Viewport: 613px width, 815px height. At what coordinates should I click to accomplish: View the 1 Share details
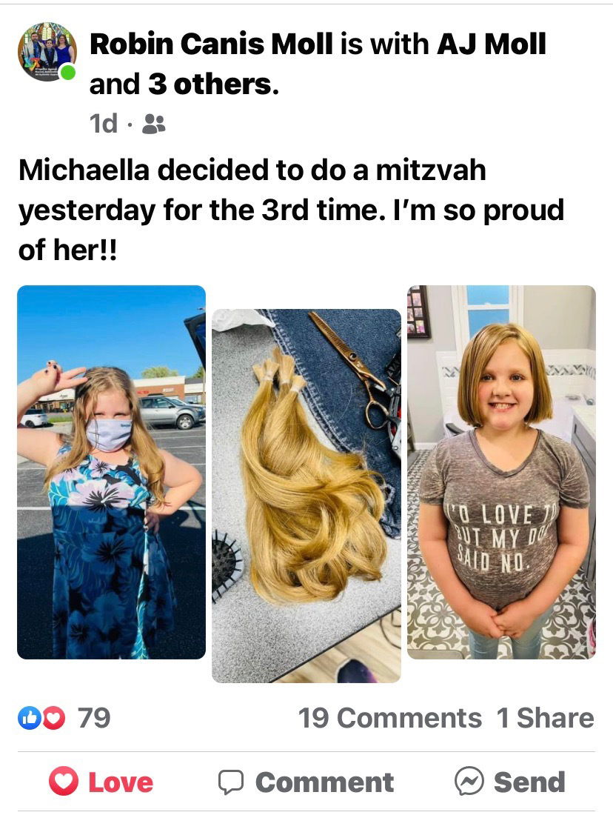click(545, 719)
